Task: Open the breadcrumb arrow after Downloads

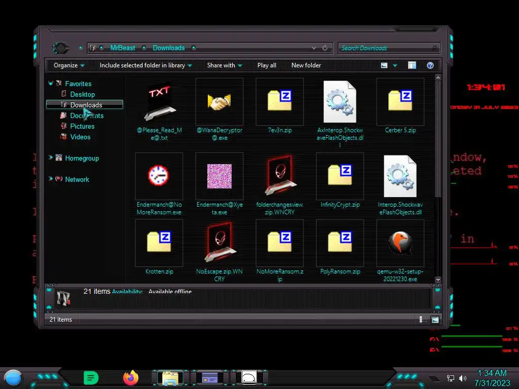Action: pos(194,48)
